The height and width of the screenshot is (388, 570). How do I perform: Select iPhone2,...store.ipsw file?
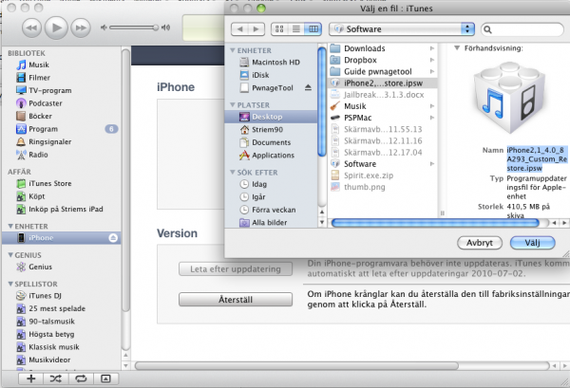click(x=383, y=83)
